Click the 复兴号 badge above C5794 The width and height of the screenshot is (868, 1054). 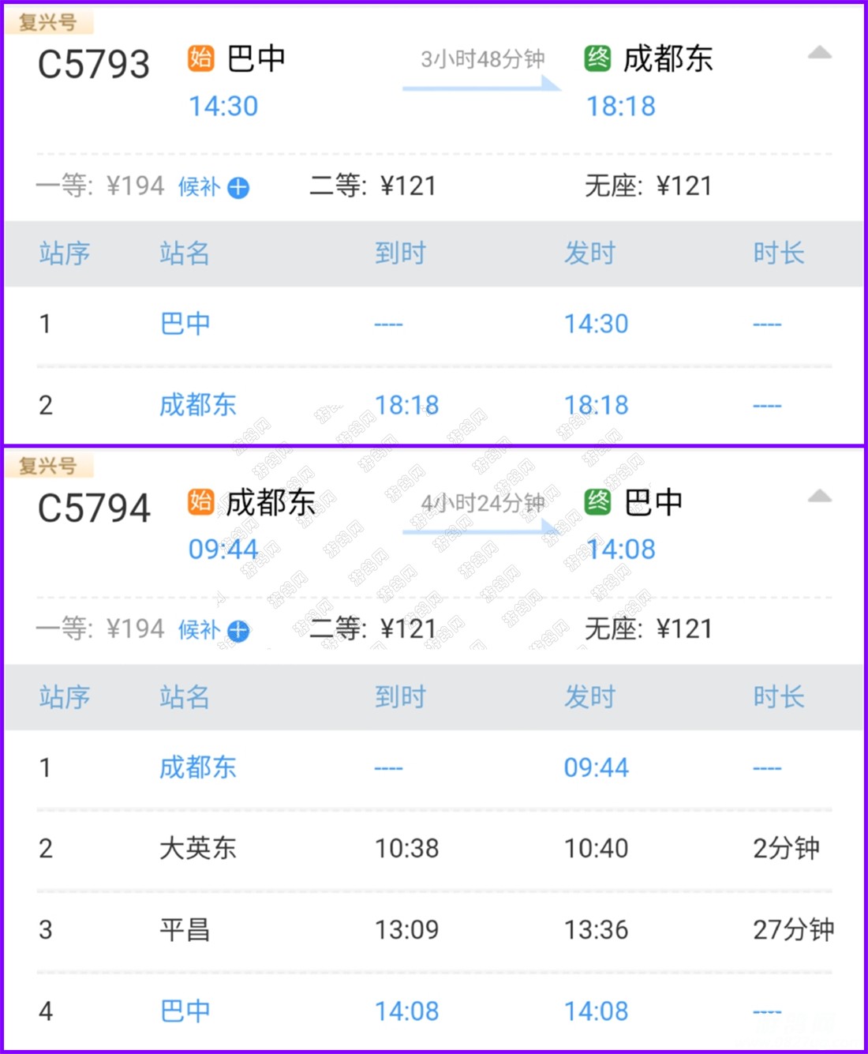[48, 466]
